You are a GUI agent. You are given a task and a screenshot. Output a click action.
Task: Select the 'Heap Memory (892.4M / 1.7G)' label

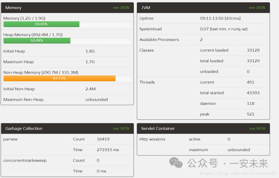[x=33, y=35]
